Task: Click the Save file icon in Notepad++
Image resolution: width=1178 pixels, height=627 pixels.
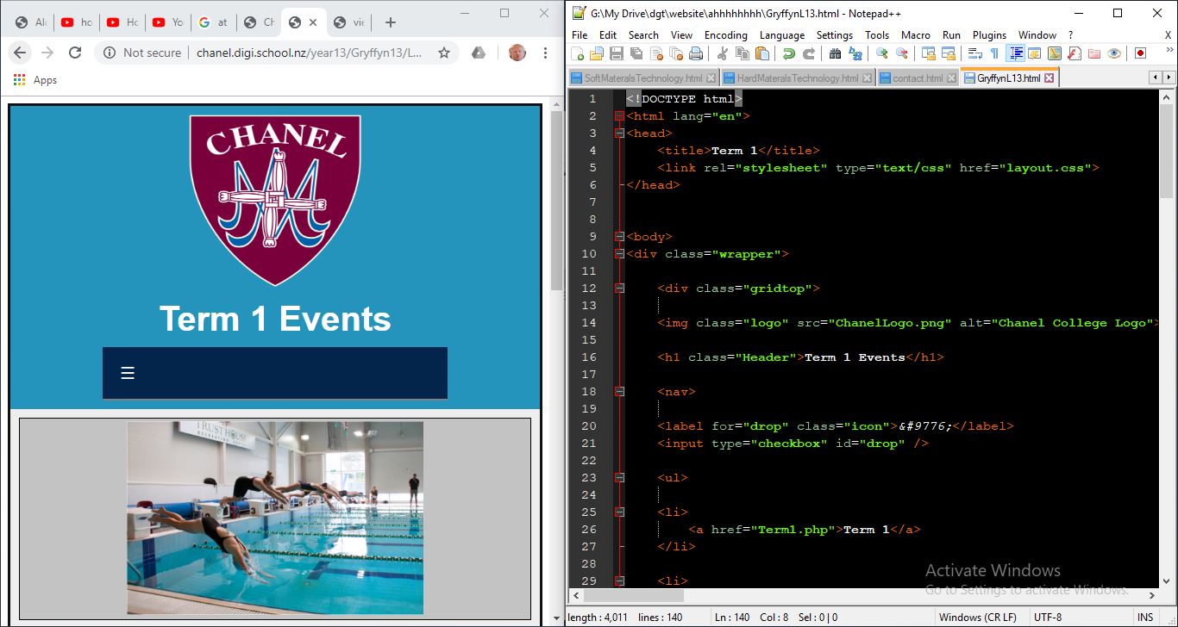Action: point(616,53)
